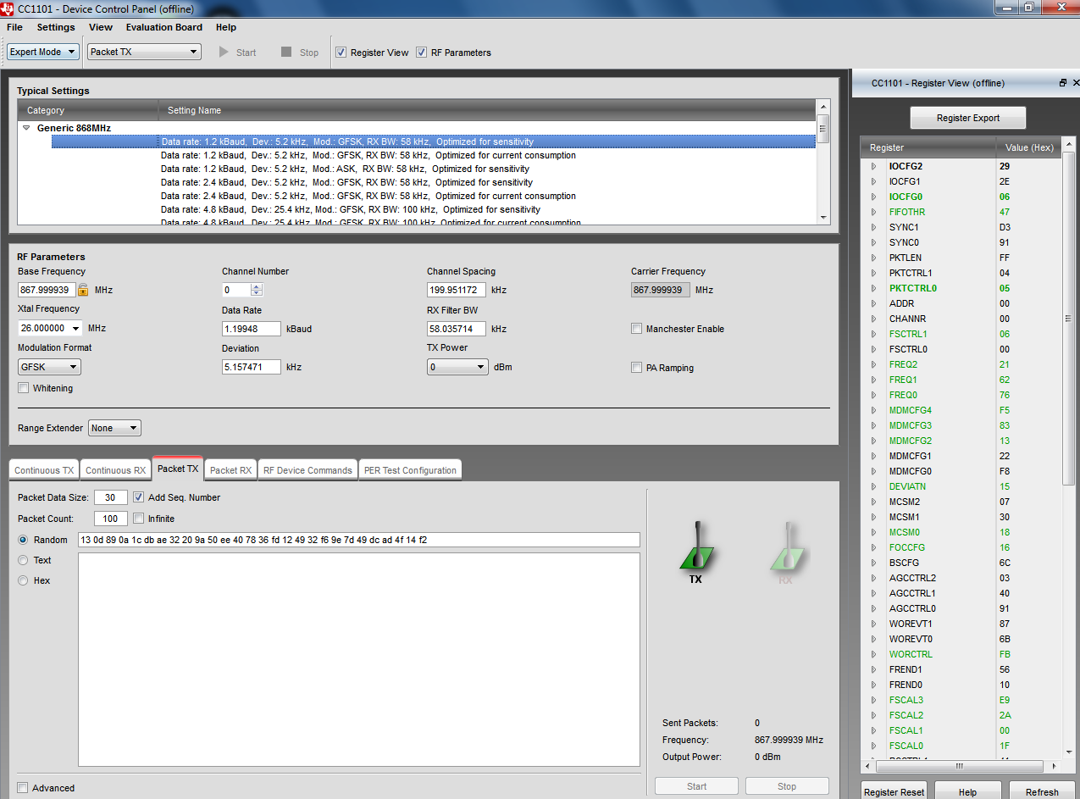The width and height of the screenshot is (1080, 799).
Task: Open the Modulation Format GFSK dropdown
Action: pos(49,367)
